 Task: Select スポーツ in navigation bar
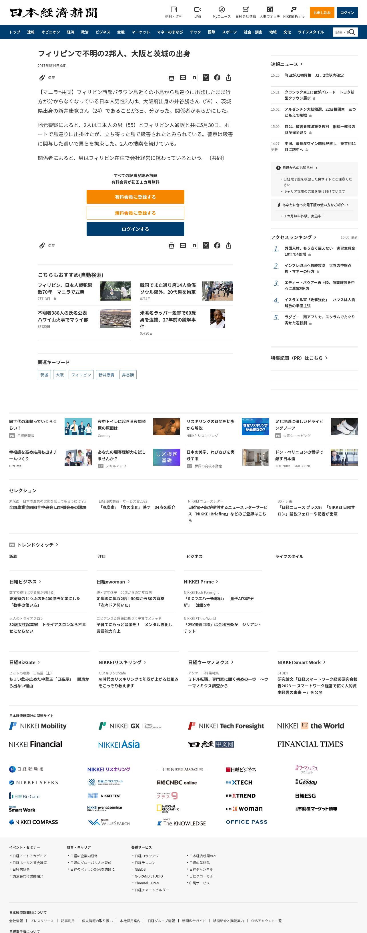click(230, 32)
